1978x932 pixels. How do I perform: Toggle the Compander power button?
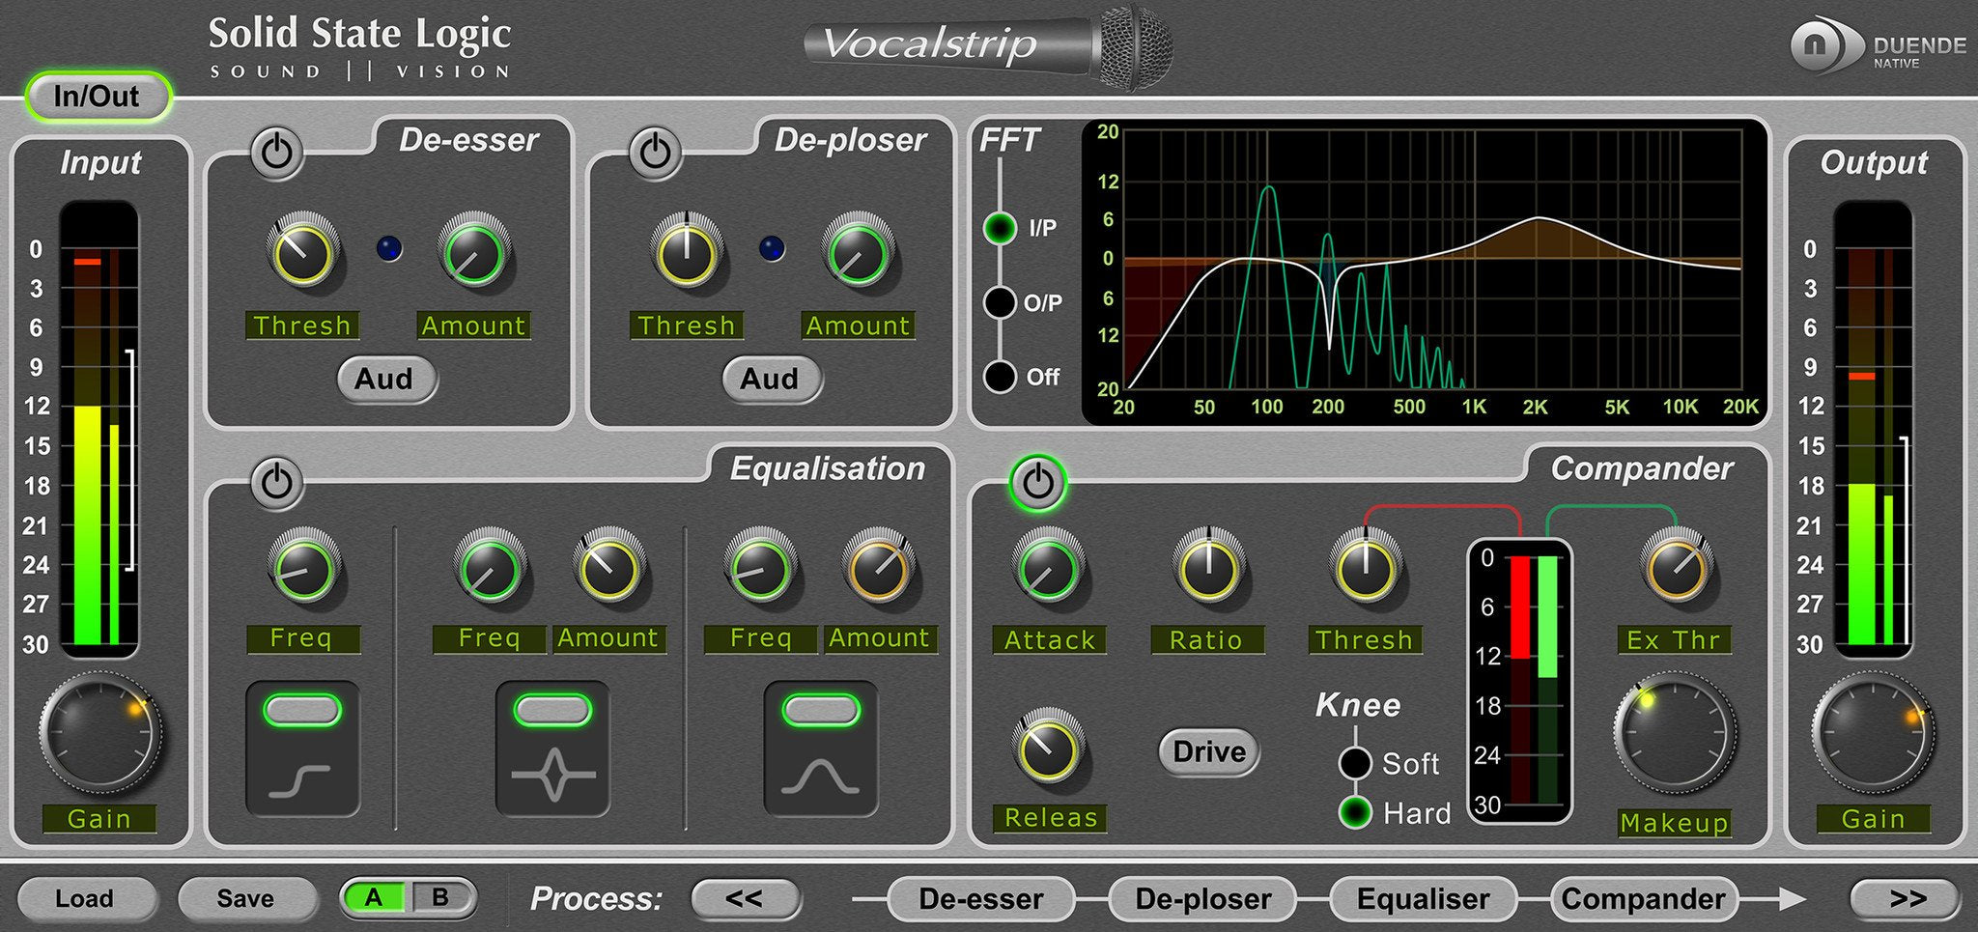(1038, 482)
